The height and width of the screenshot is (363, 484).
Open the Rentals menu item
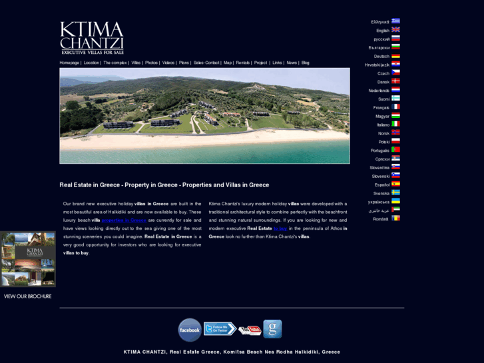242,63
